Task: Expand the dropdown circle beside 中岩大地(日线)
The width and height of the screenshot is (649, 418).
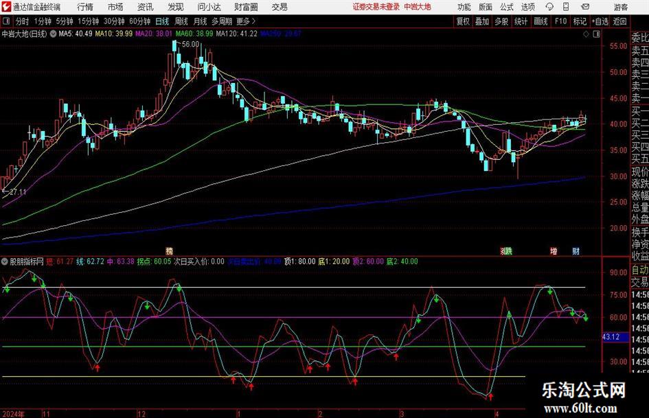Action: pyautogui.click(x=53, y=34)
